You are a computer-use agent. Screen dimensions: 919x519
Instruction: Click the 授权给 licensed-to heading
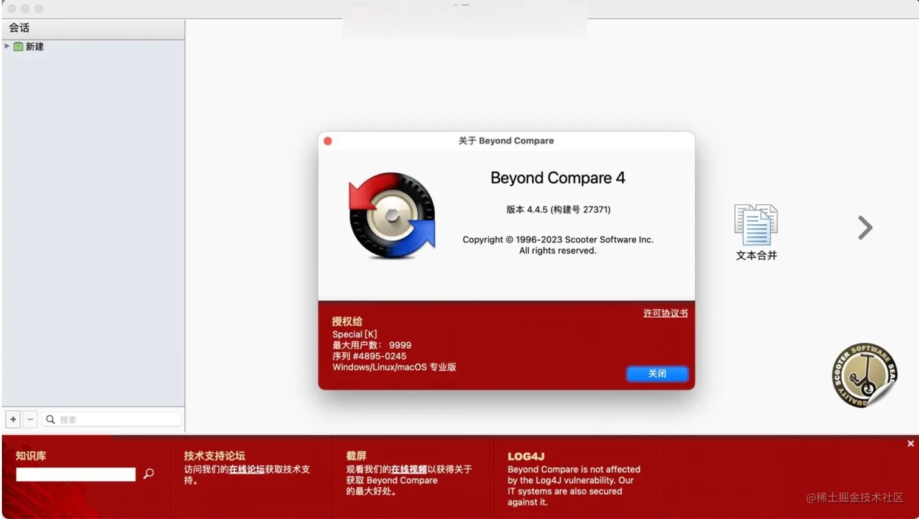(347, 321)
